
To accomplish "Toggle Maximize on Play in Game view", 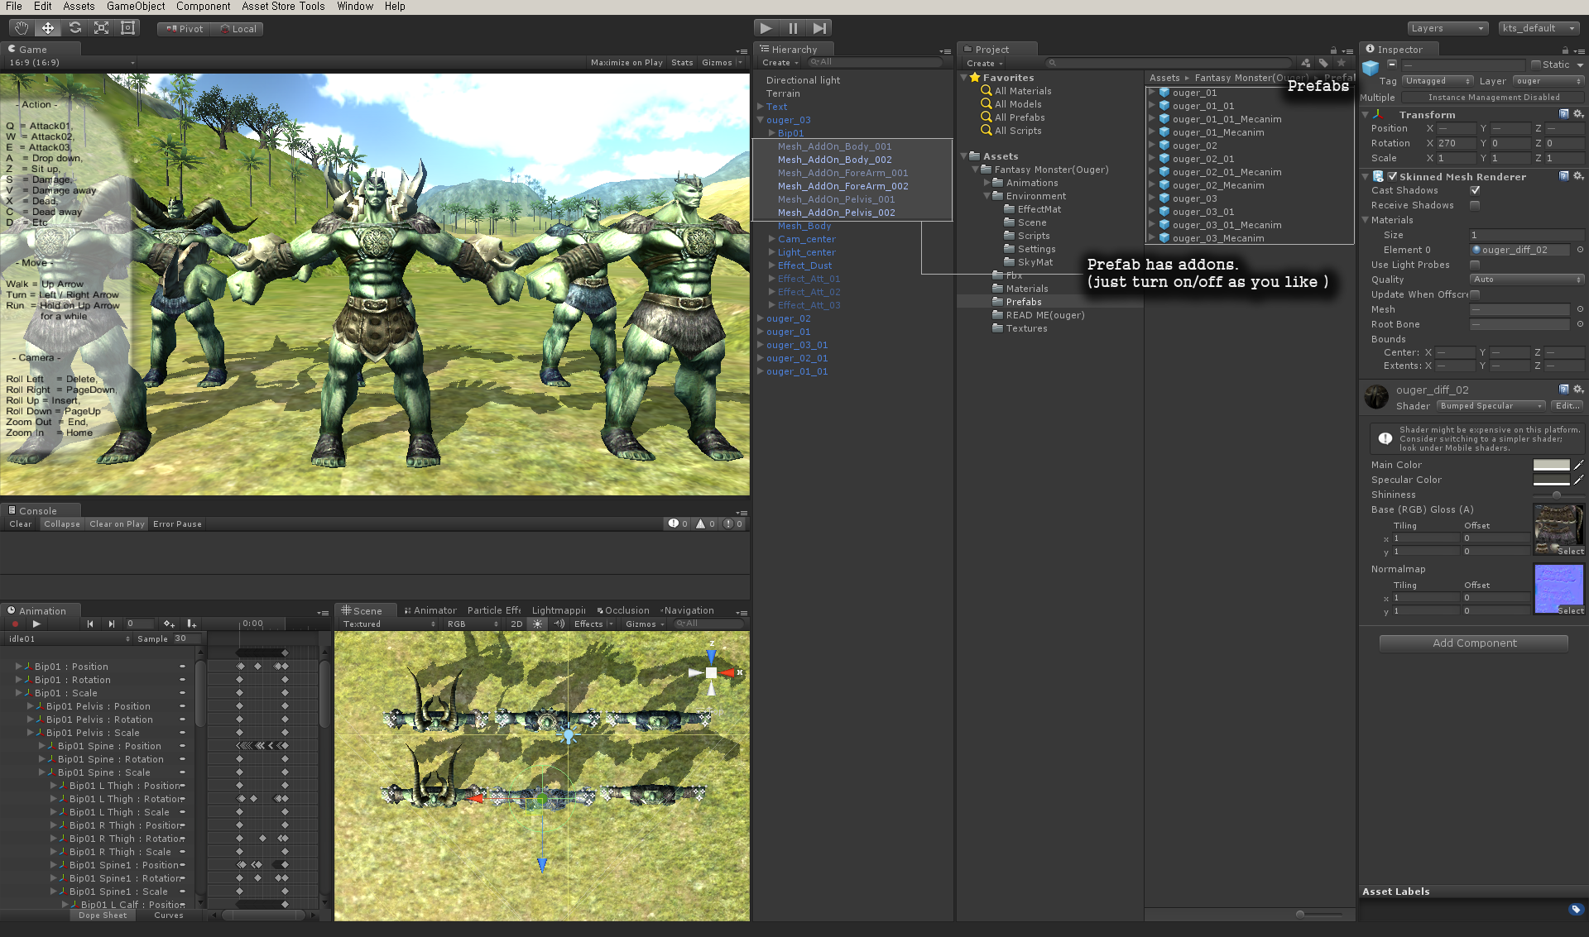I will click(x=626, y=62).
